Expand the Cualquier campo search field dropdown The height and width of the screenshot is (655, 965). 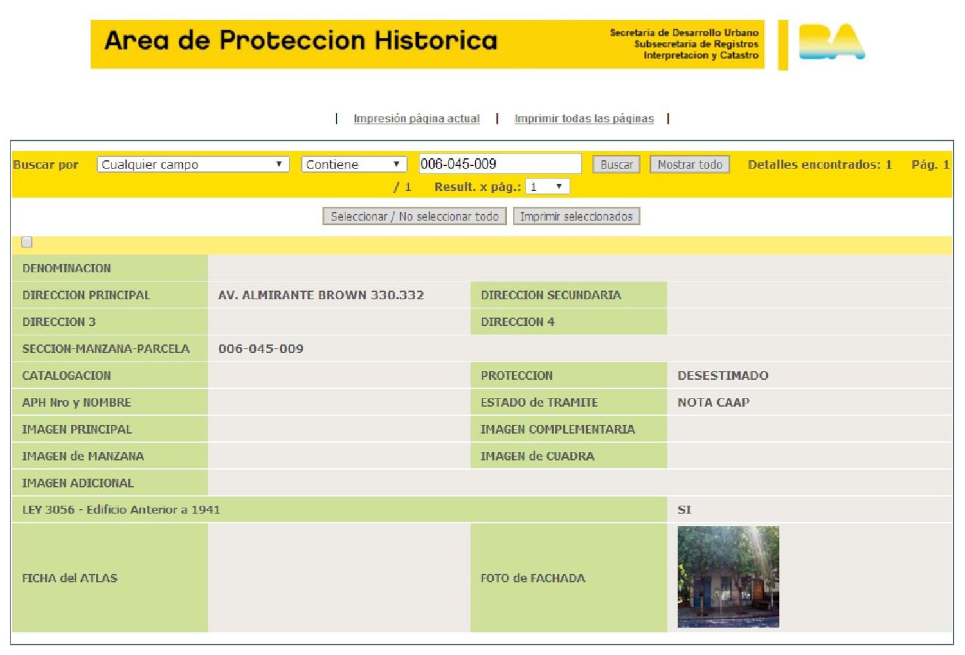pos(193,164)
